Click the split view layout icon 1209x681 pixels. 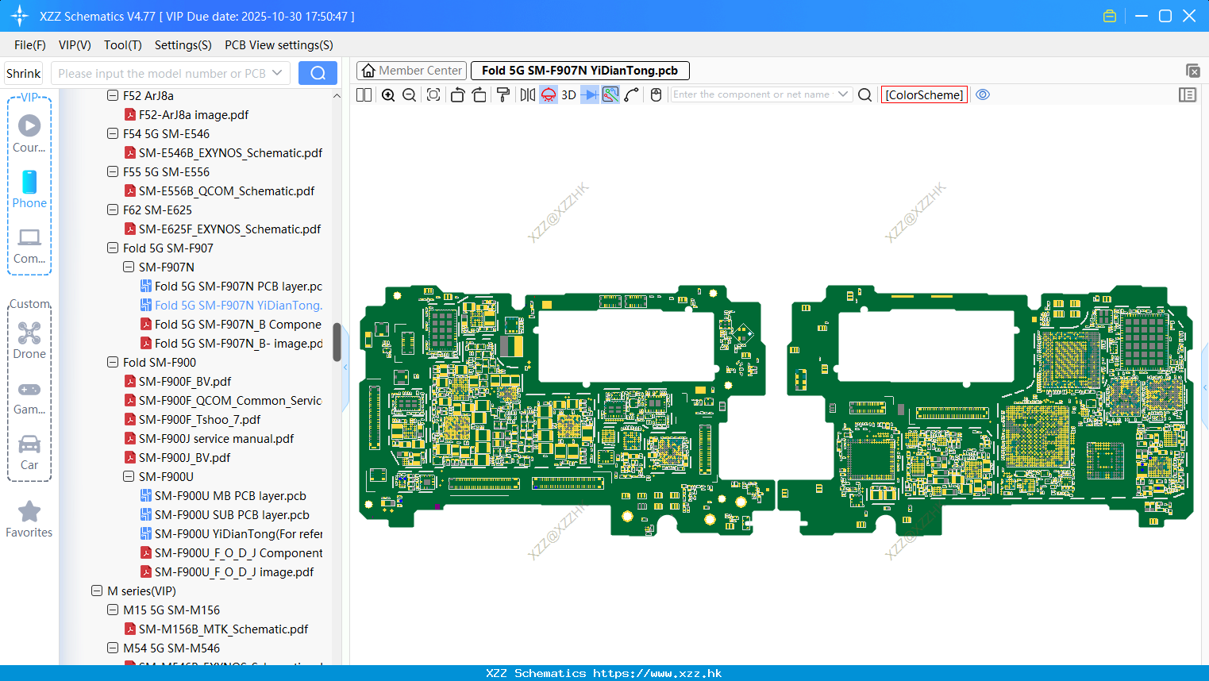[364, 94]
